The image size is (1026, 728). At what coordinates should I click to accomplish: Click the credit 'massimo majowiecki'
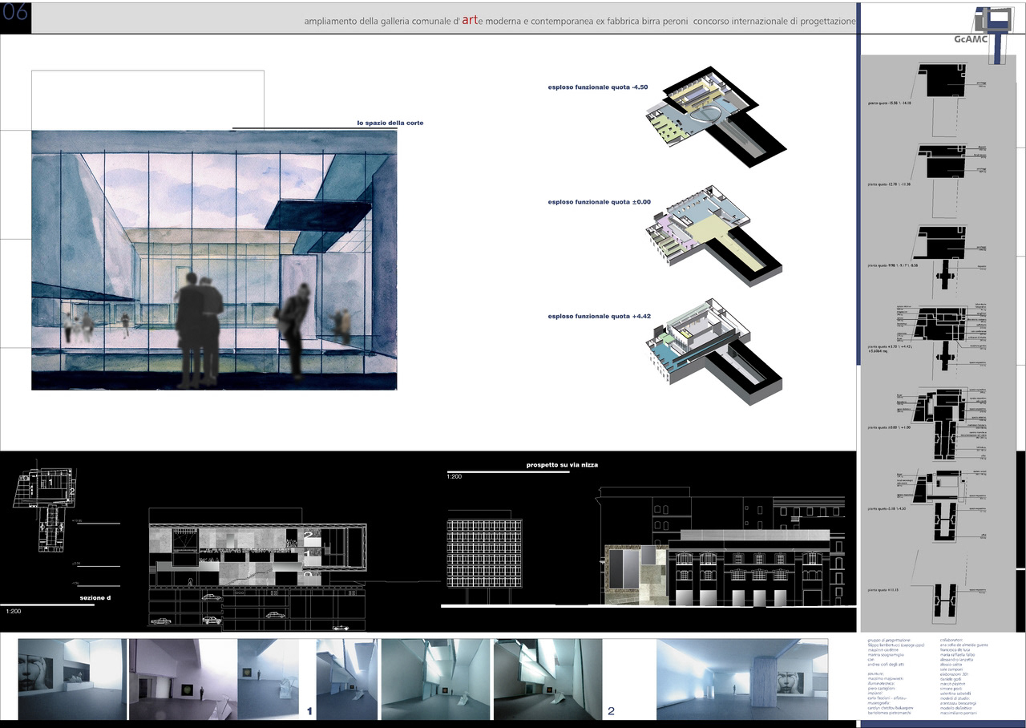pos(886,679)
